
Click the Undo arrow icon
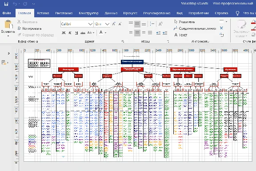coord(15,4)
